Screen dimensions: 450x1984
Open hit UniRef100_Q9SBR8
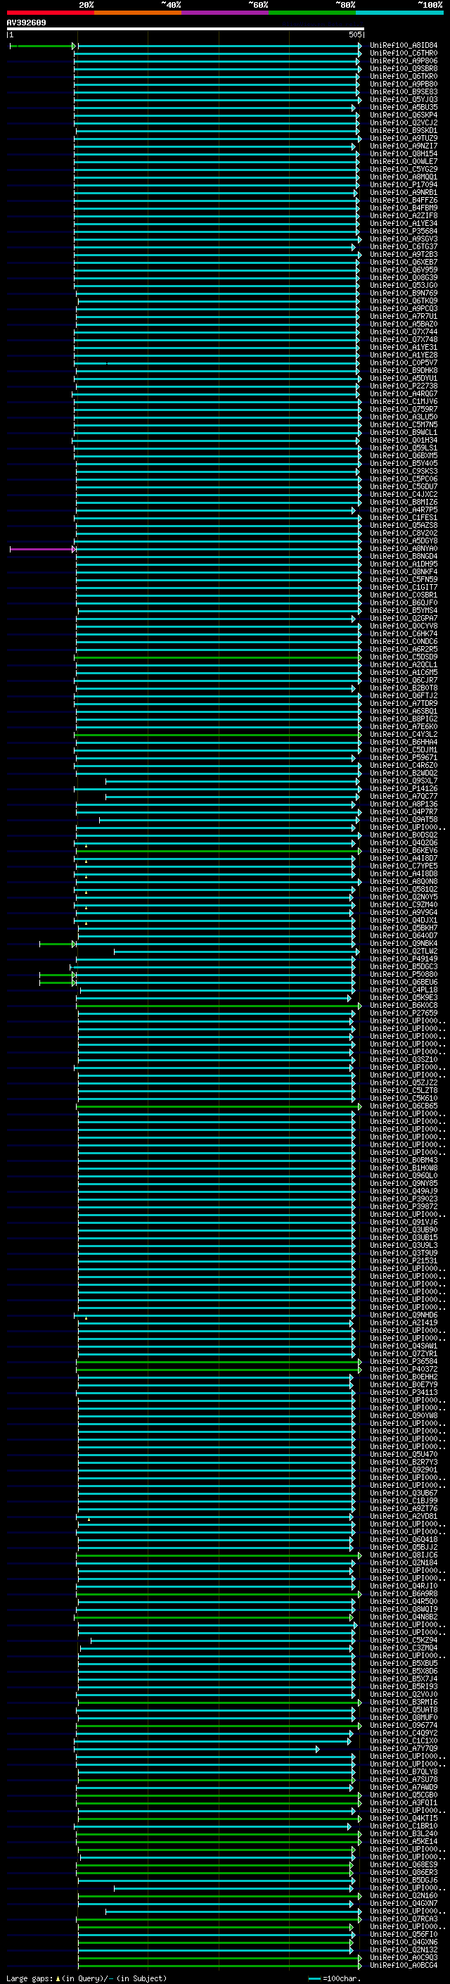404,68
